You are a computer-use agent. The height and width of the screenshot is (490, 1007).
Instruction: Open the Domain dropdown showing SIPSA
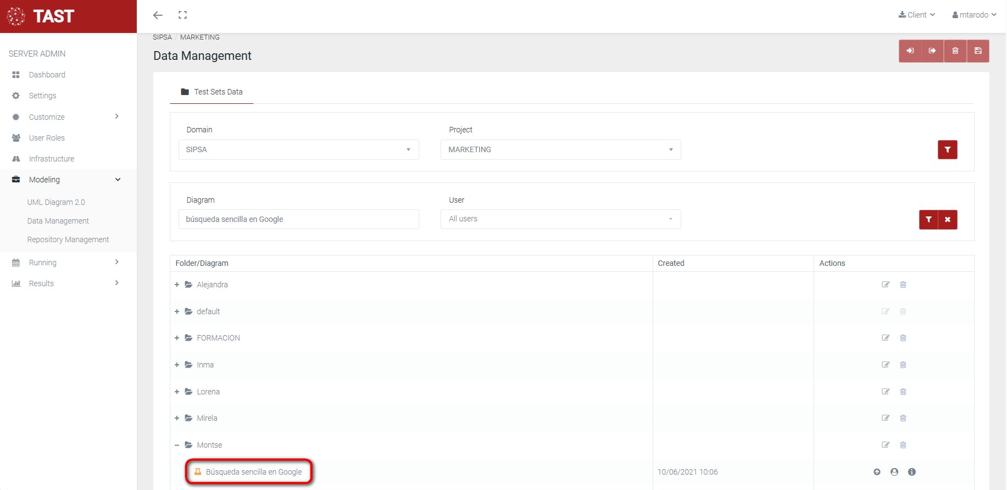pos(298,149)
